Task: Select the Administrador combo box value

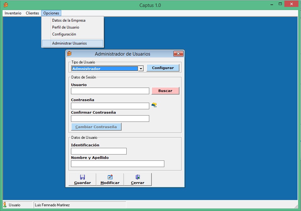Action: 104,68
